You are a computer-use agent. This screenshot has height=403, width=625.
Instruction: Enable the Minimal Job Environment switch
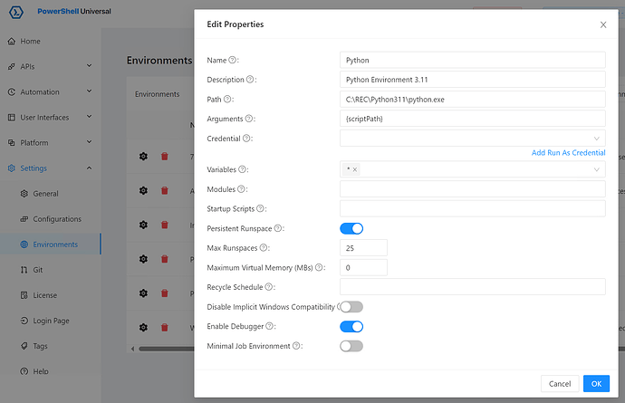pos(351,346)
